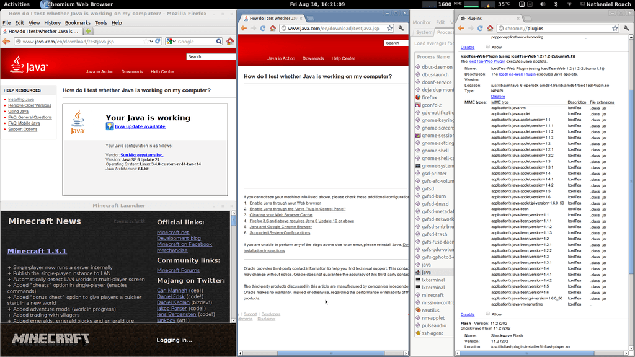The image size is (635, 357).
Task: Click the Process Name column header
Action: pos(433,56)
